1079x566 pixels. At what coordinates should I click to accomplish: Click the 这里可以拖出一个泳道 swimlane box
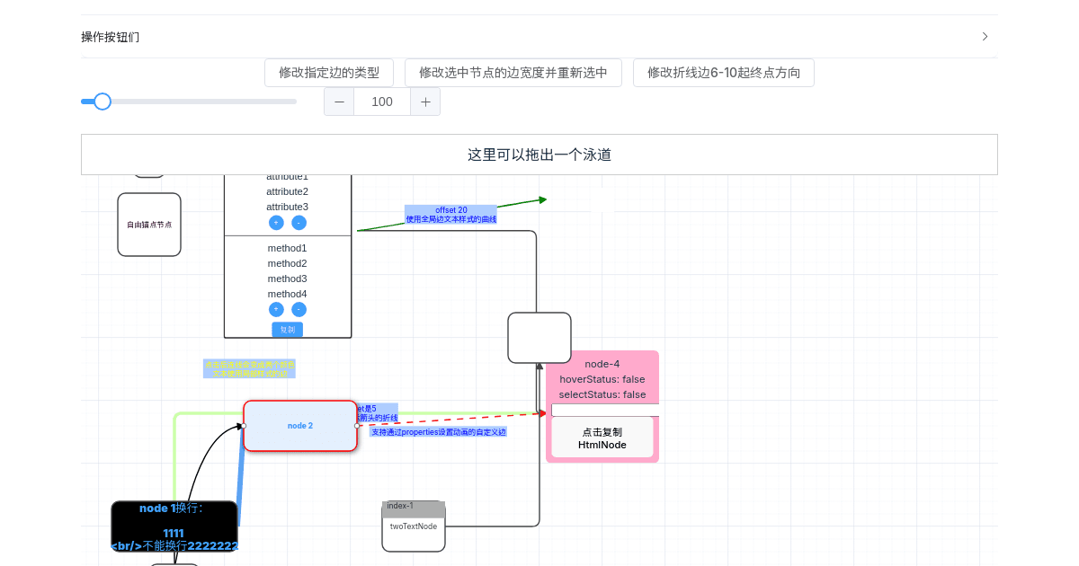[539, 155]
